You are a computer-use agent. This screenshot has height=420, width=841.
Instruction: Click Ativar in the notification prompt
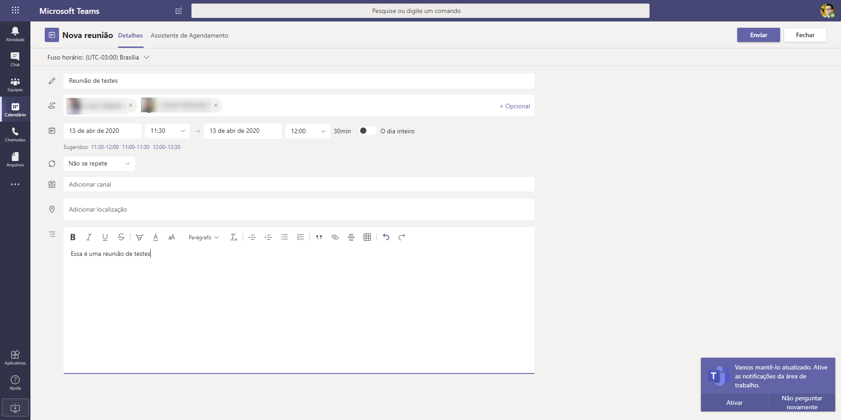[735, 403]
